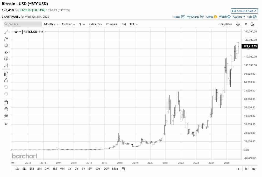
Task: Select the 2M range
Action: (39, 169)
